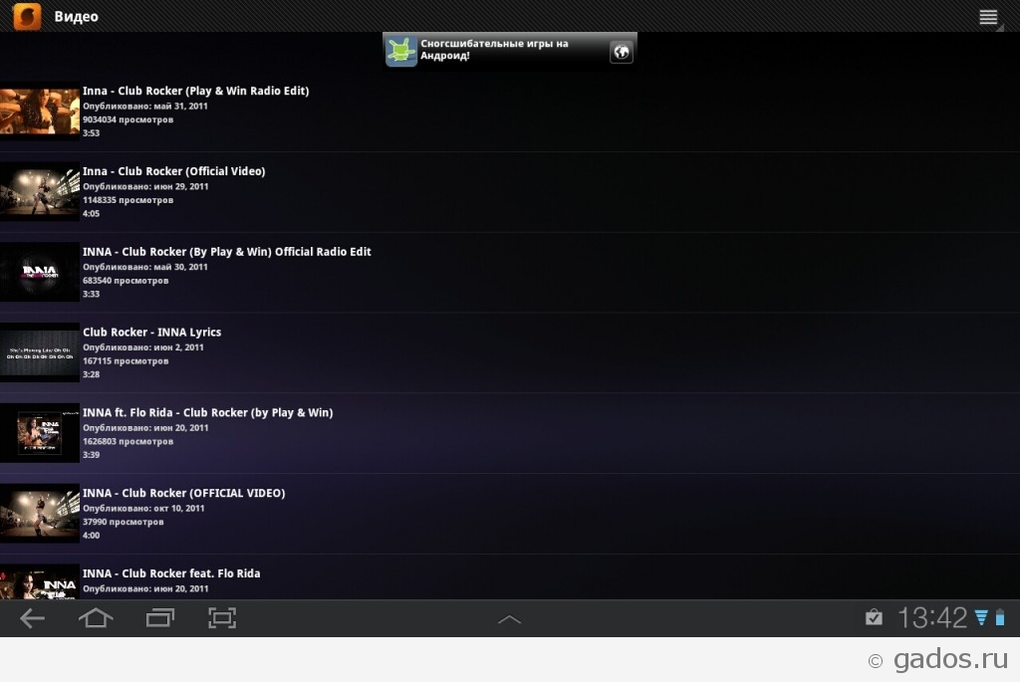Open the menu icon at top right

point(988,17)
